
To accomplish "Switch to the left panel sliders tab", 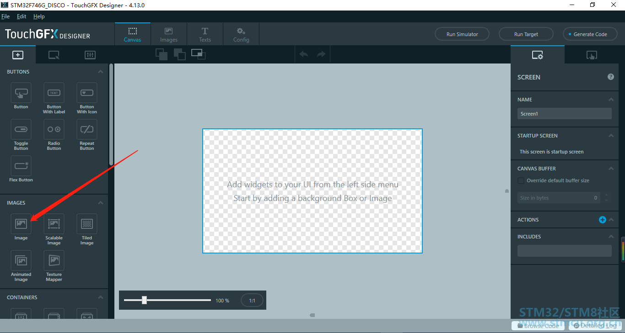I will [x=90, y=55].
